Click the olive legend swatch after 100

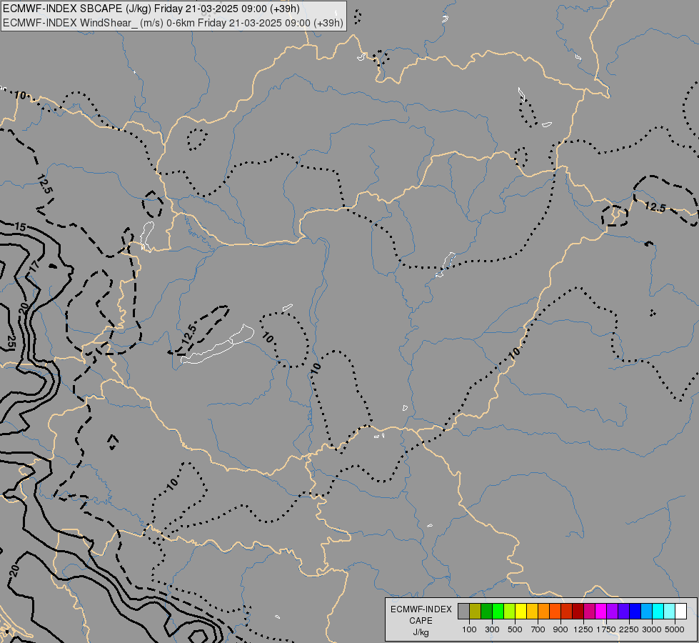(x=476, y=611)
